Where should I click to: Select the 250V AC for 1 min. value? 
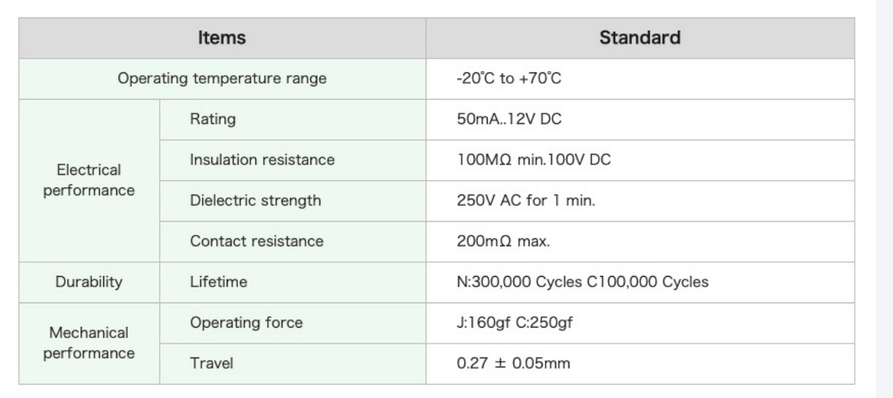tap(525, 201)
